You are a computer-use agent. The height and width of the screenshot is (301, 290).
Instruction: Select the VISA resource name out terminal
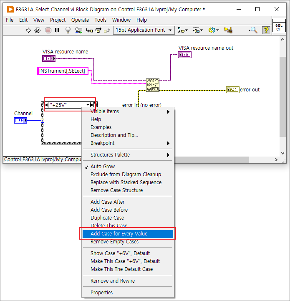(x=184, y=55)
